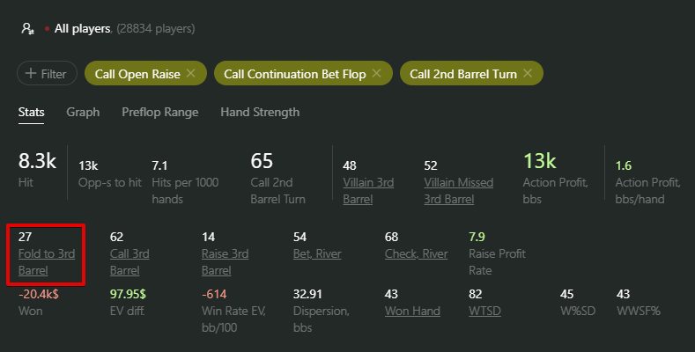This screenshot has height=352, width=695.
Task: Click the player selection icon
Action: tap(27, 28)
